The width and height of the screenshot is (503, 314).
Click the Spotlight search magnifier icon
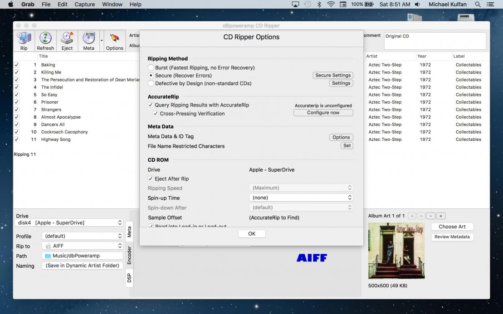pos(478,4)
